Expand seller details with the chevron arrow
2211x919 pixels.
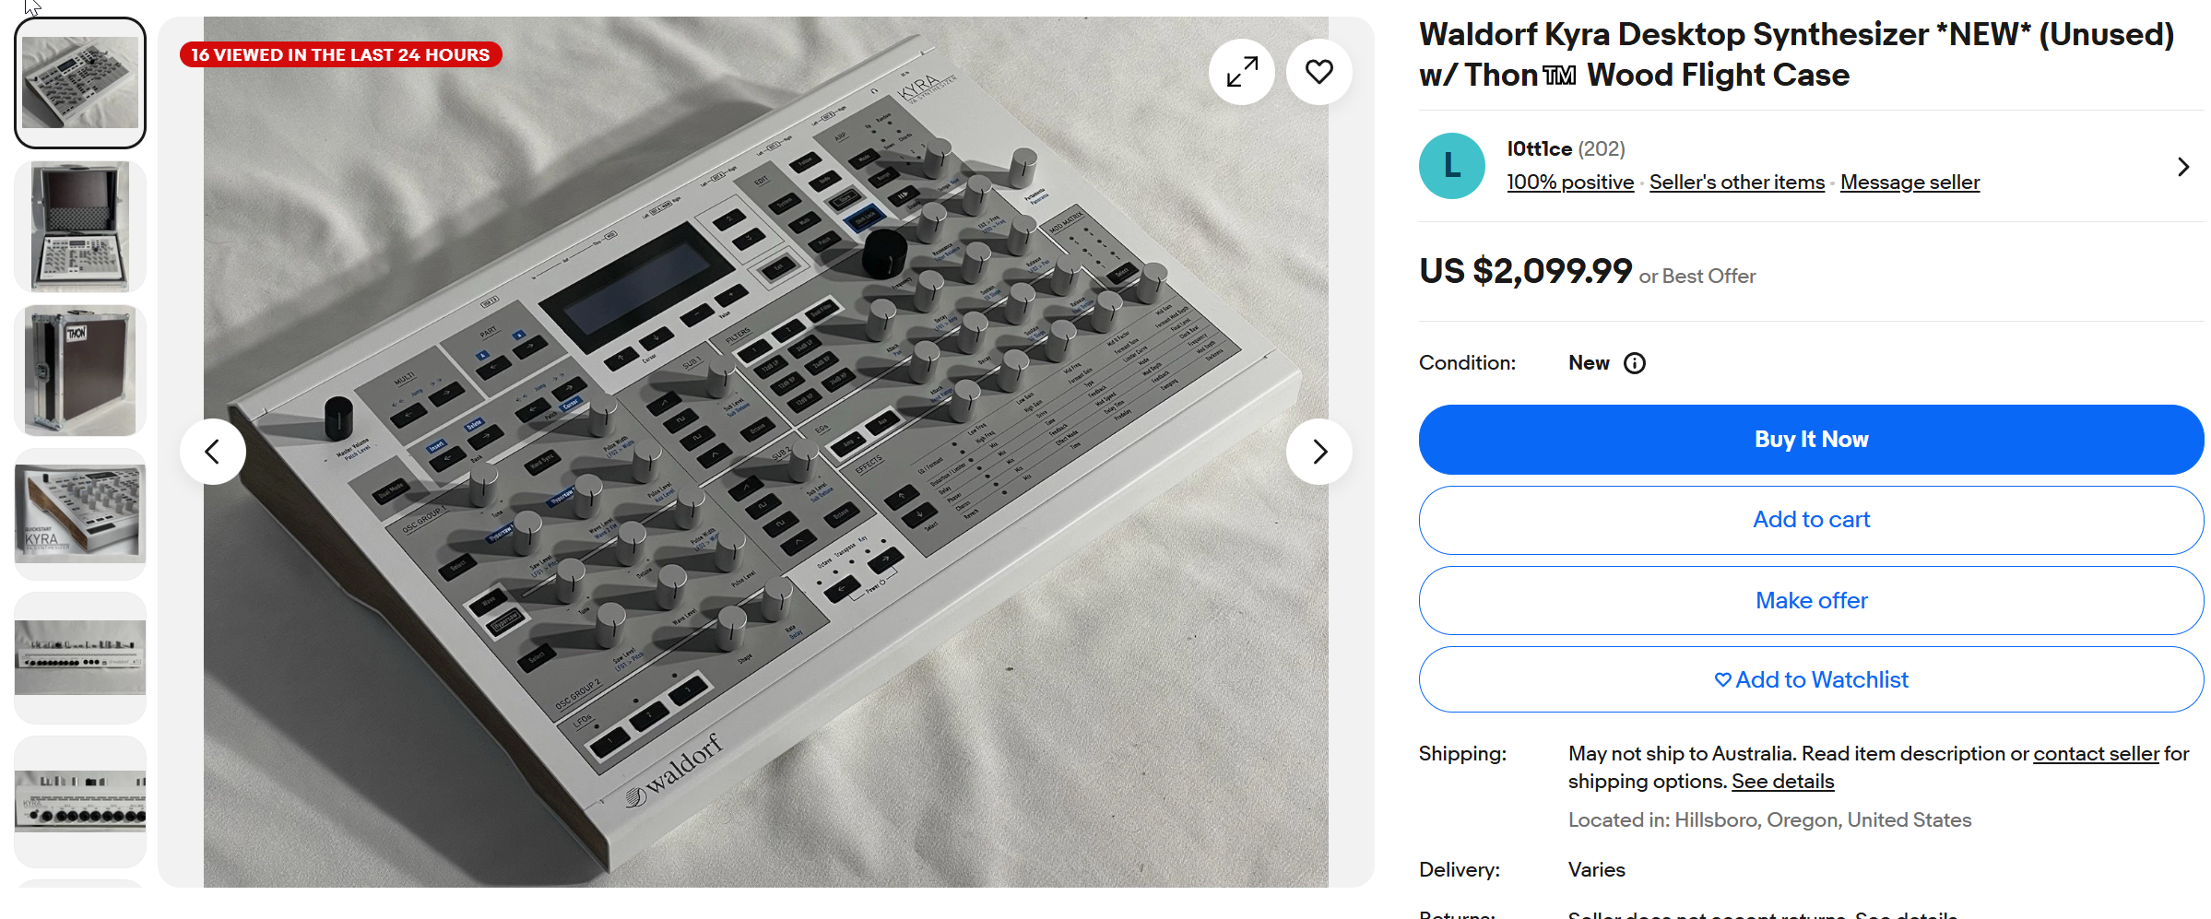[x=2182, y=167]
